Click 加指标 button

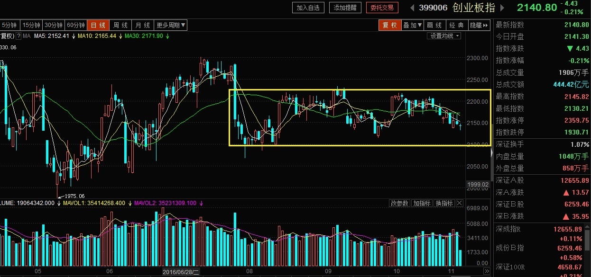click(x=421, y=204)
